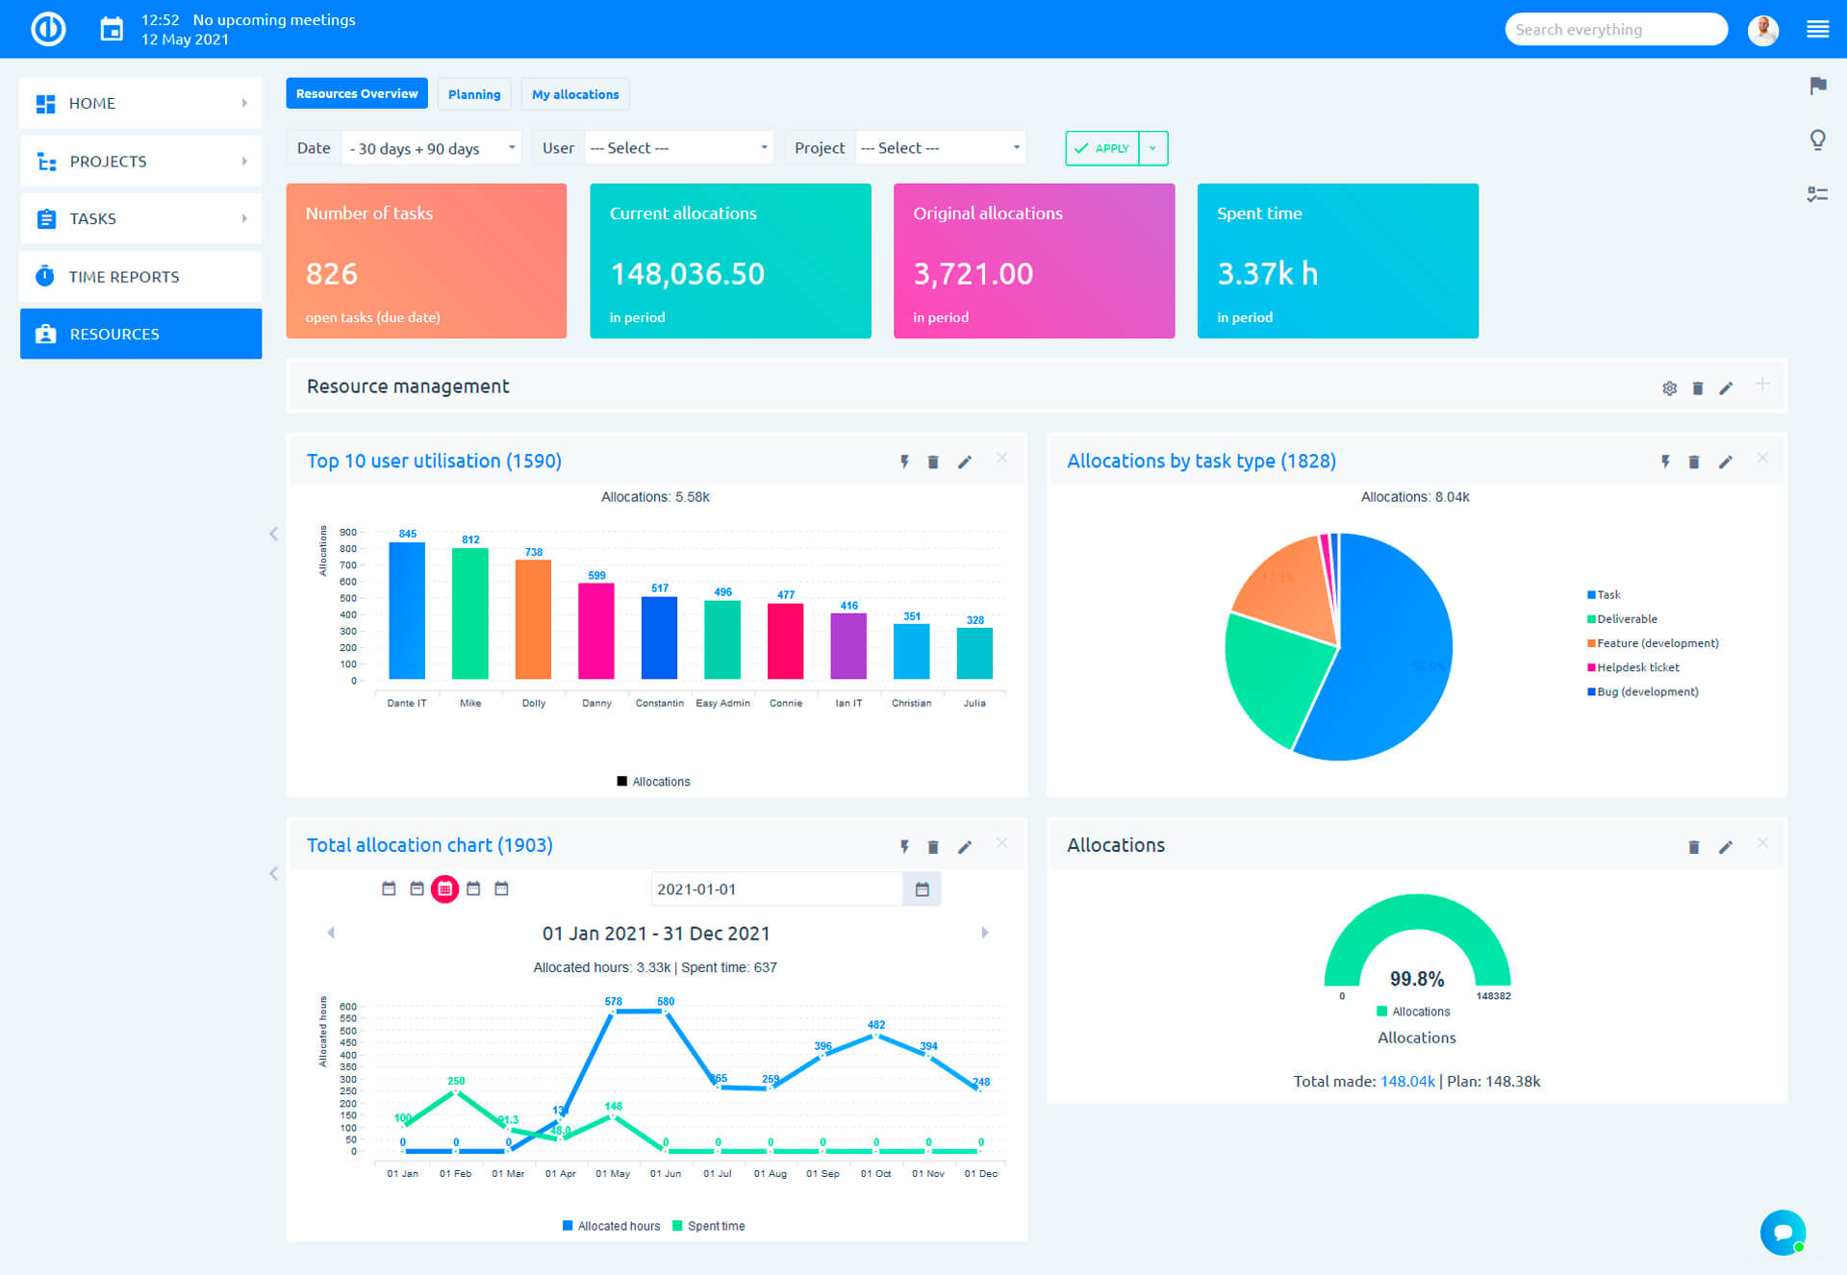This screenshot has height=1275, width=1847.
Task: Open the lightbulb tips icon
Action: (1817, 140)
